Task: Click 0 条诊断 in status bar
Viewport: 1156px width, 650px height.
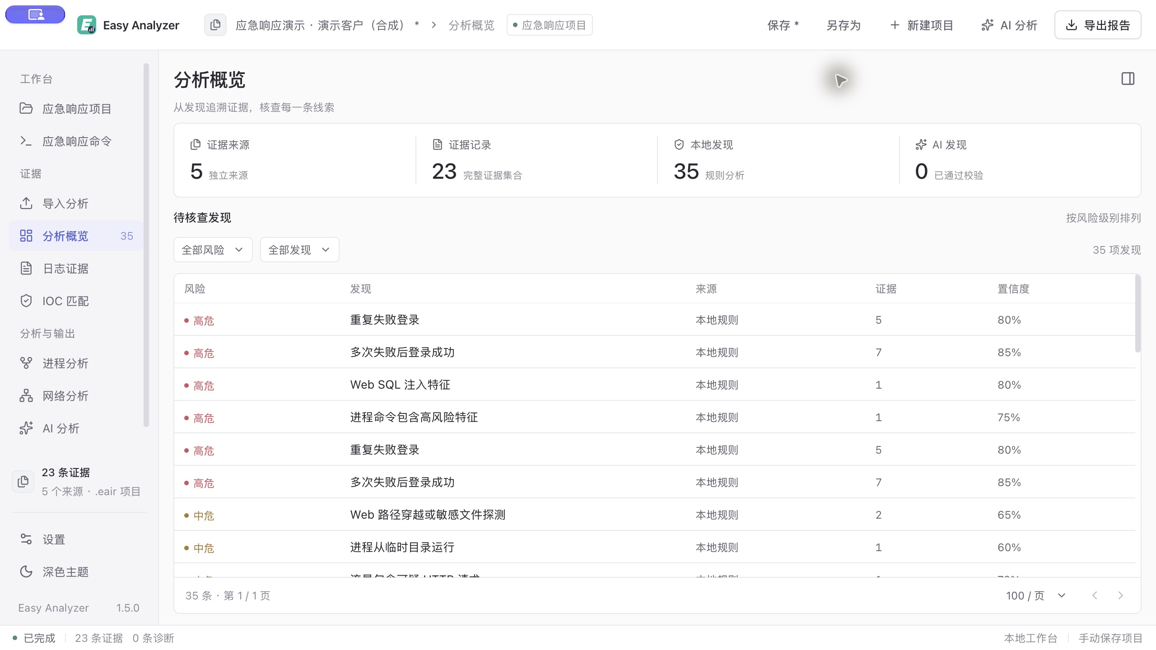Action: point(153,638)
